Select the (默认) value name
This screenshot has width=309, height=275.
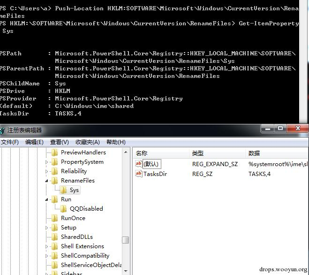[152, 164]
